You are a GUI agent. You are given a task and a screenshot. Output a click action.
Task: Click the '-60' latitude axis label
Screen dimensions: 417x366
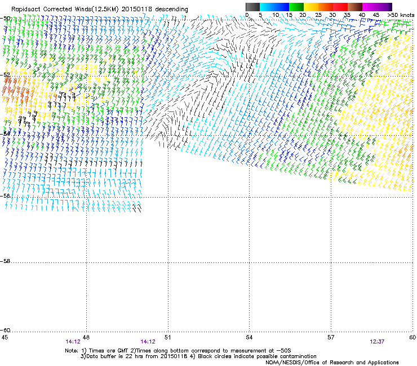coord(6,331)
